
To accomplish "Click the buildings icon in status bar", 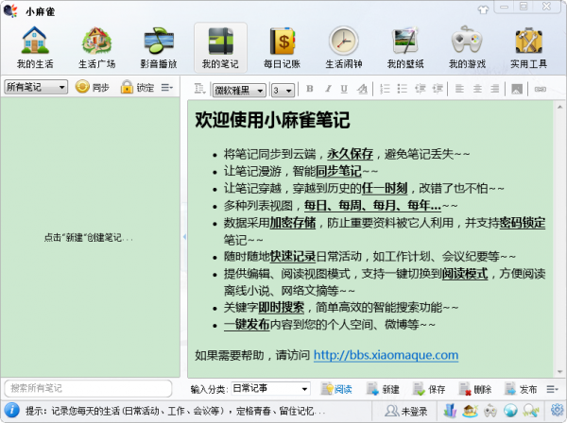I will [450, 411].
